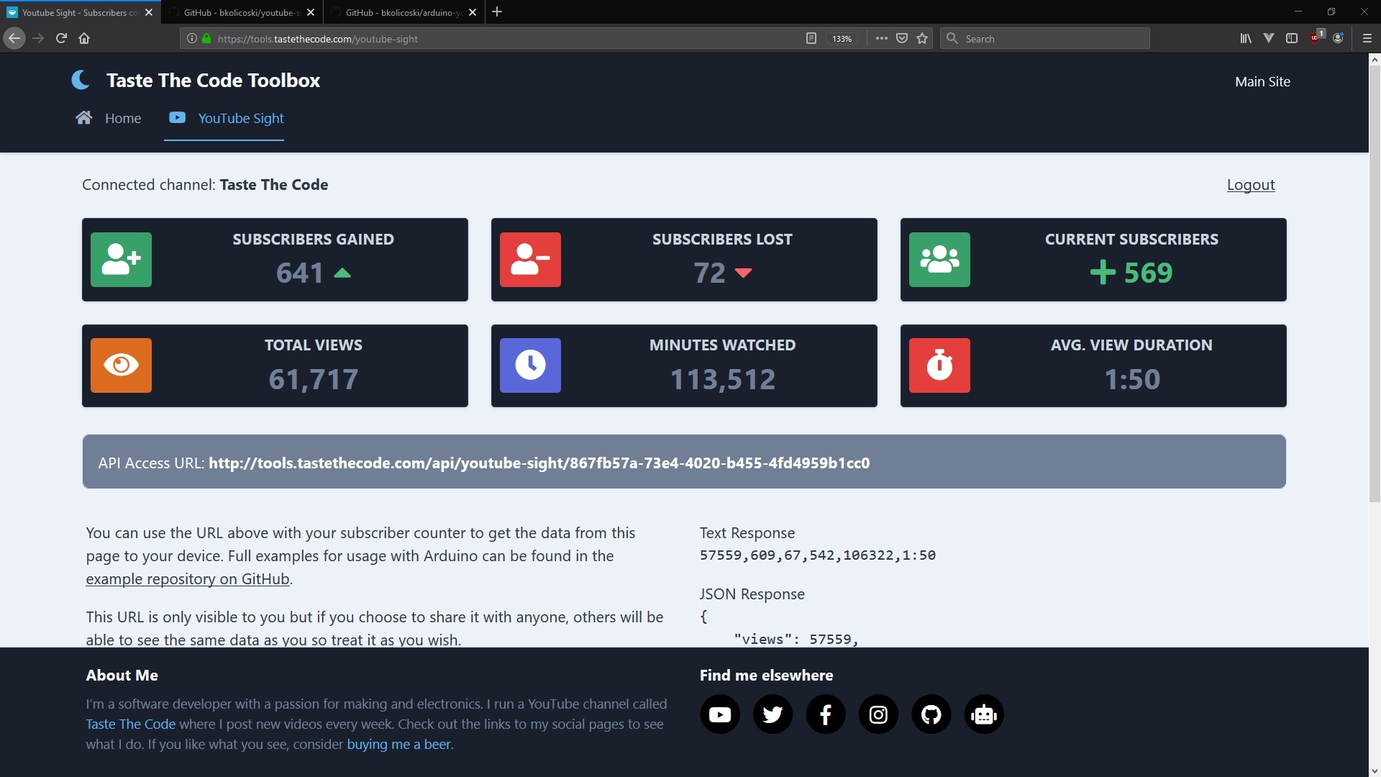
Task: Focus the browser Search field
Action: point(1050,39)
